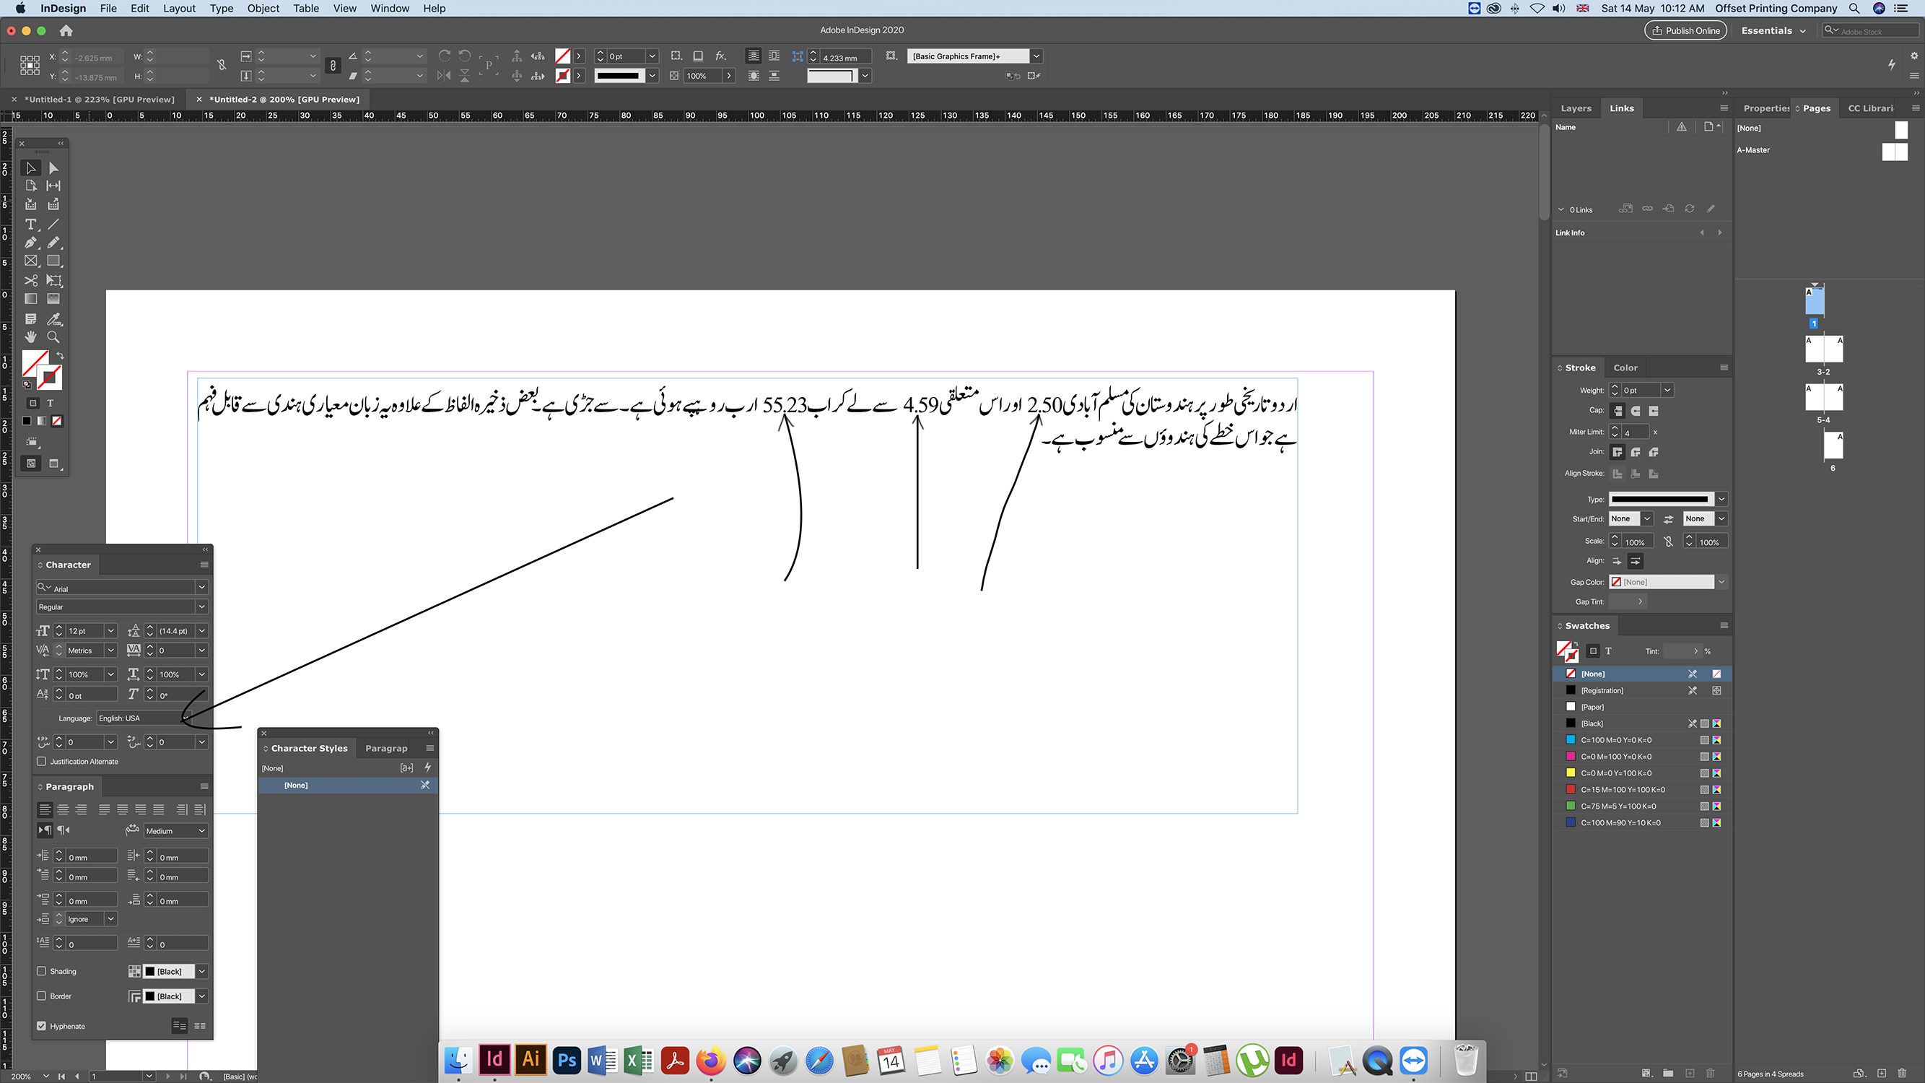
Task: Select the Scissors tool
Action: (x=30, y=280)
